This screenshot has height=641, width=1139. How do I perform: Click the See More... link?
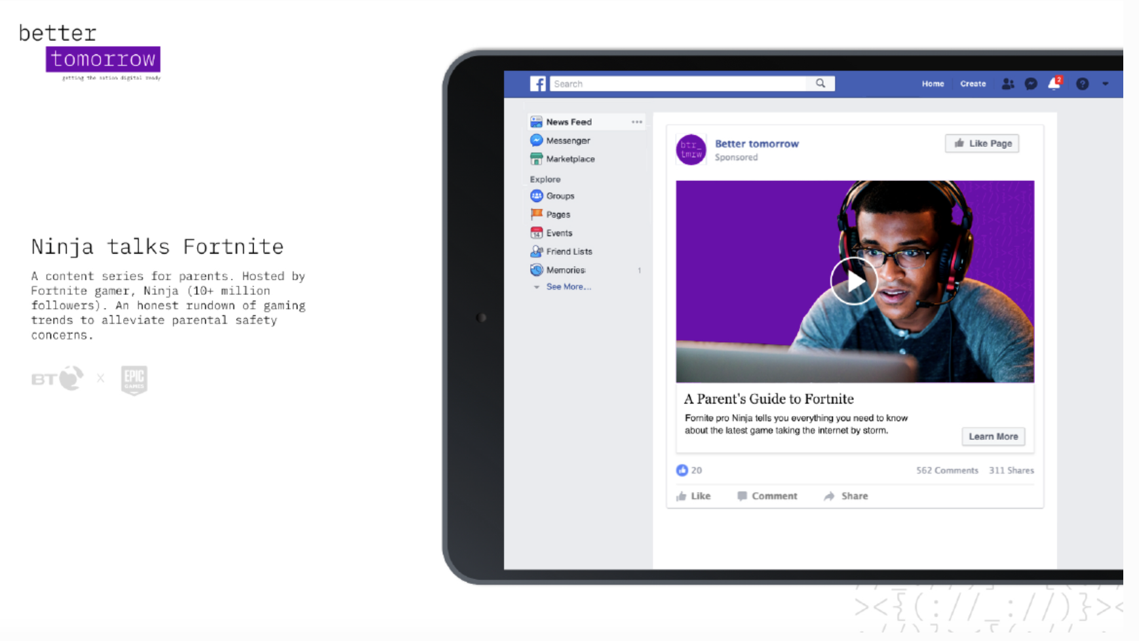point(569,286)
